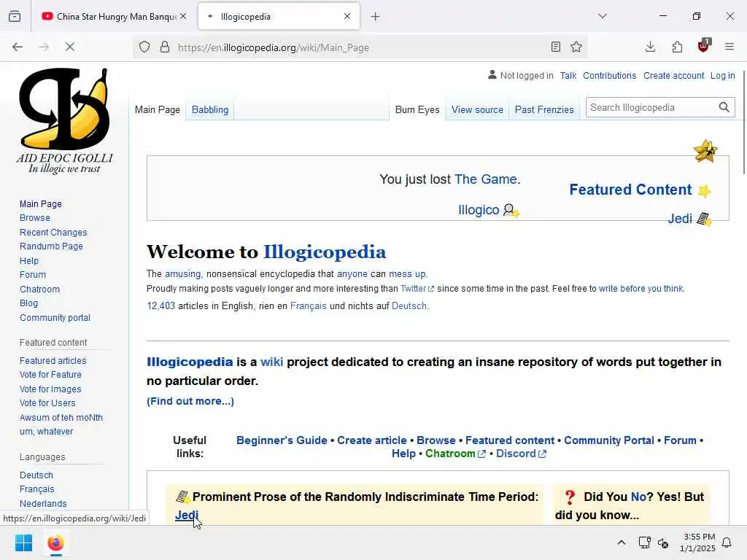Open a new browser tab
Image resolution: width=747 pixels, height=560 pixels.
coord(376,17)
